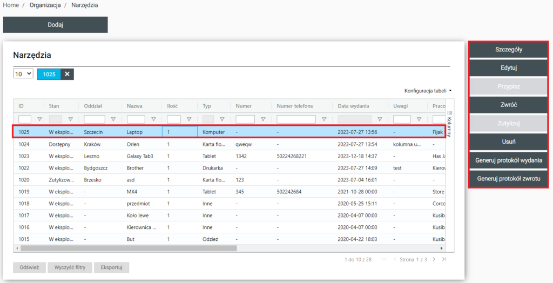Click the filter icon in Nazwa column
Screen dimensions: 553x283
[x=153, y=119]
